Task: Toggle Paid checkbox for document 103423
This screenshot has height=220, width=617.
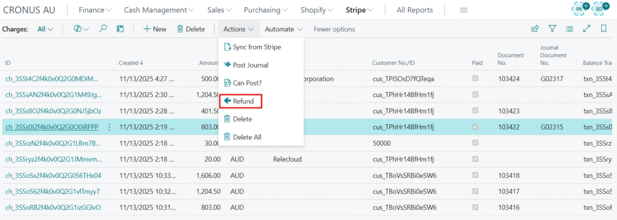Action: pos(475,111)
